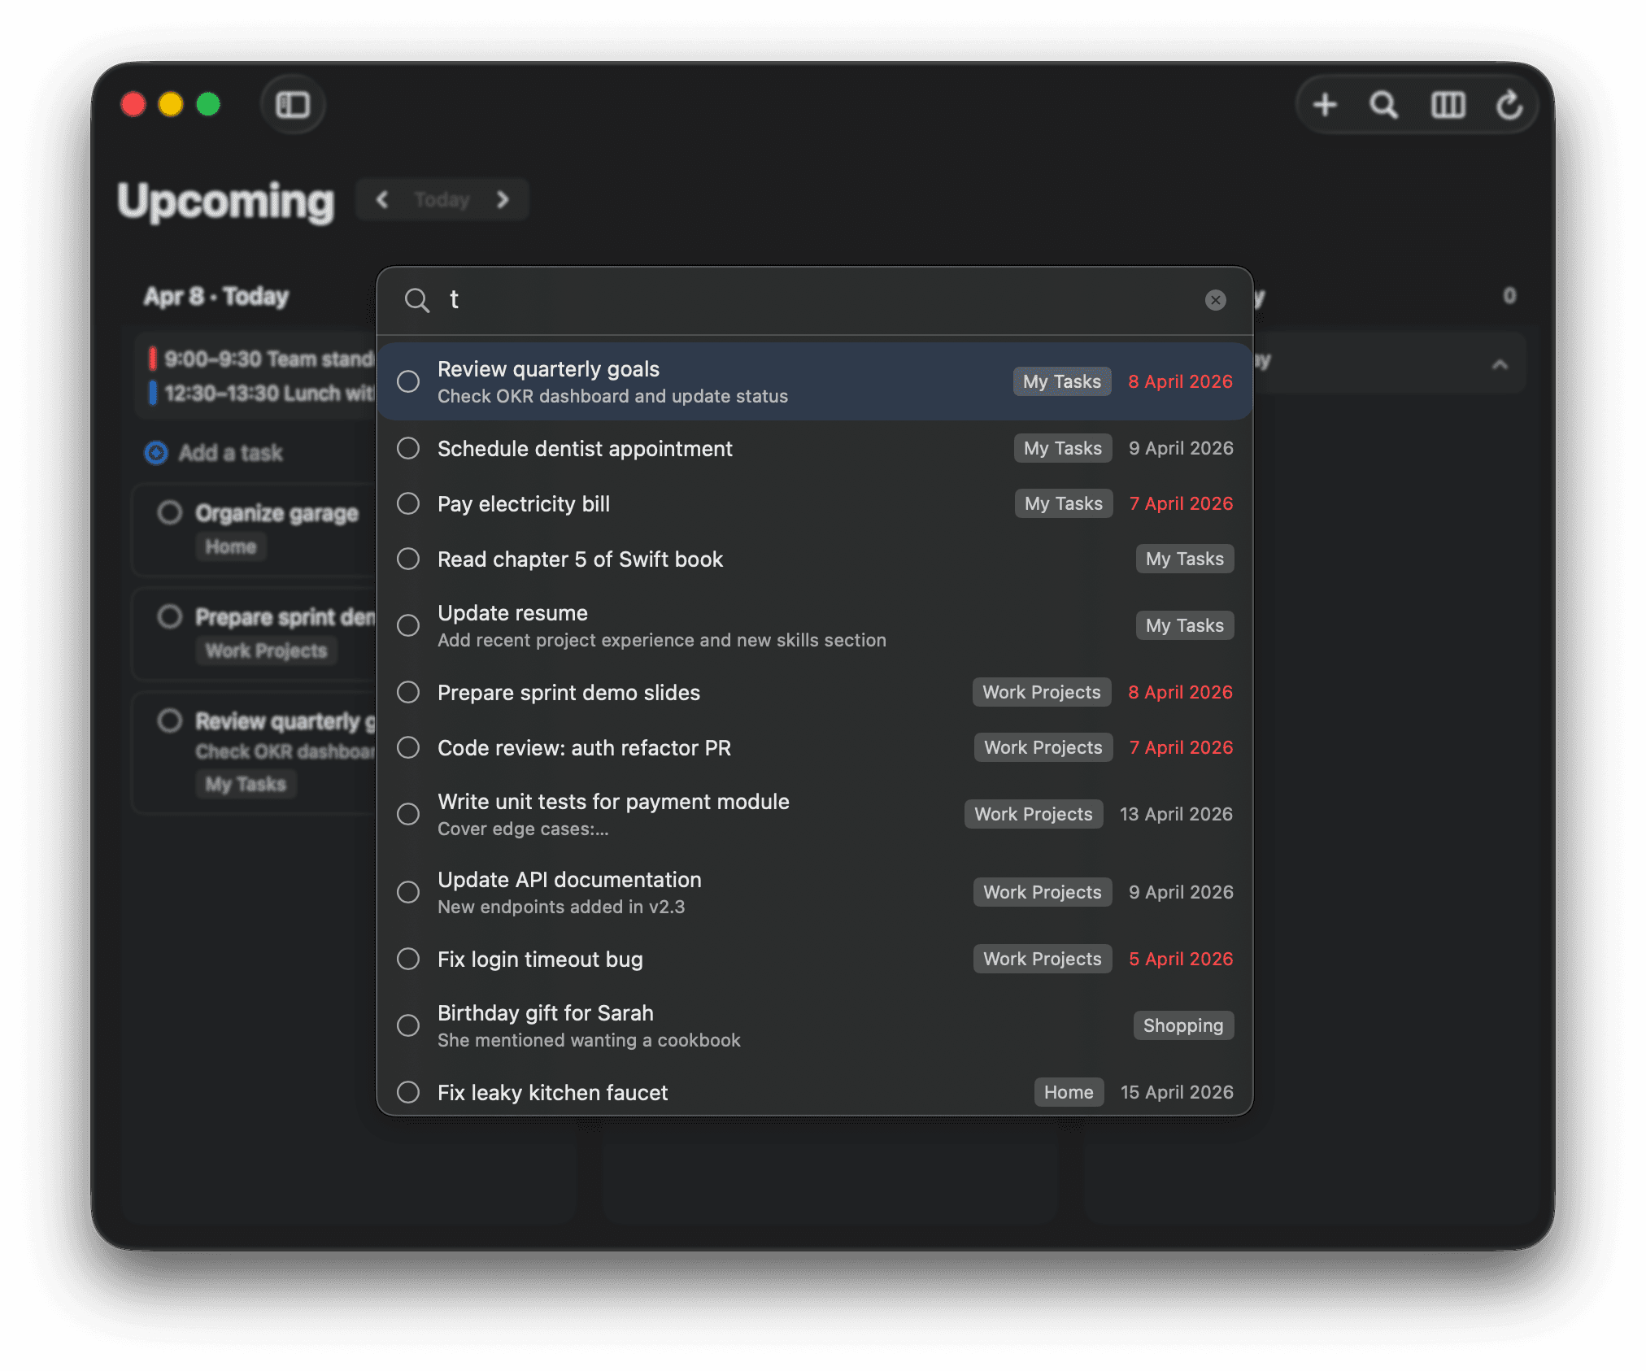Click the Work Projects tag on Code review
The width and height of the screenshot is (1646, 1371).
[1043, 748]
